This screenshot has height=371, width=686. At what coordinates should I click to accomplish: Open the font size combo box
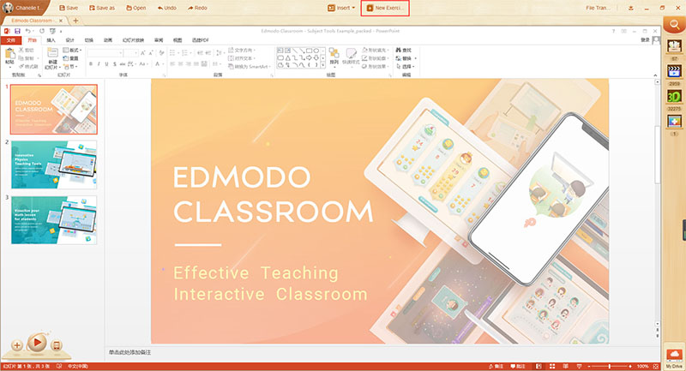(131, 53)
